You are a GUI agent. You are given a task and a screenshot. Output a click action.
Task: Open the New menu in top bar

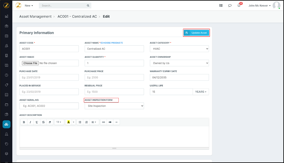coord(29,5)
